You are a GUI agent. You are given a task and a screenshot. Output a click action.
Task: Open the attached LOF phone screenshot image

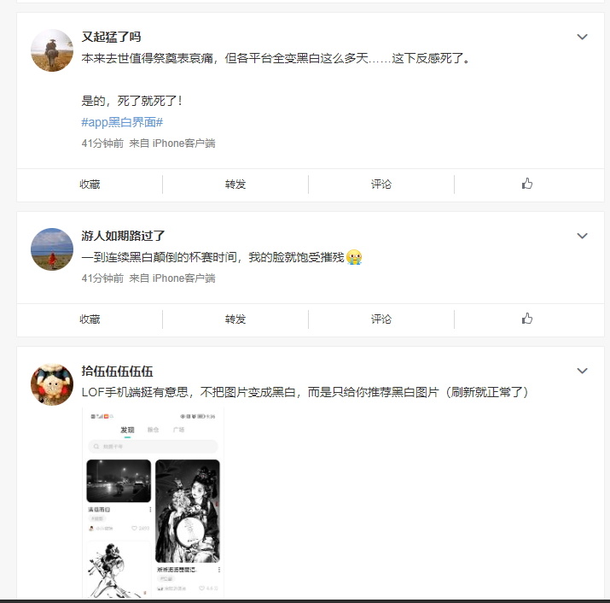tap(153, 502)
